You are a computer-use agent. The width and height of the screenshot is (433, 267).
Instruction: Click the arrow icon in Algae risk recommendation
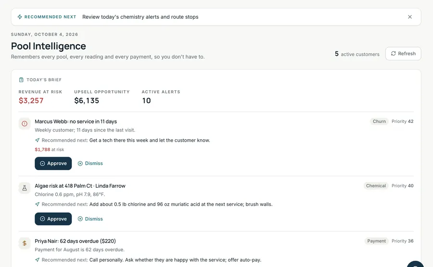[37, 204]
